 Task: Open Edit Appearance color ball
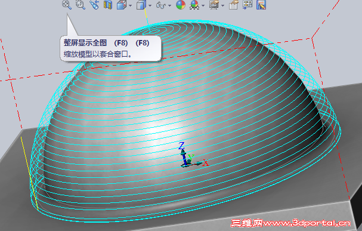click(x=181, y=5)
